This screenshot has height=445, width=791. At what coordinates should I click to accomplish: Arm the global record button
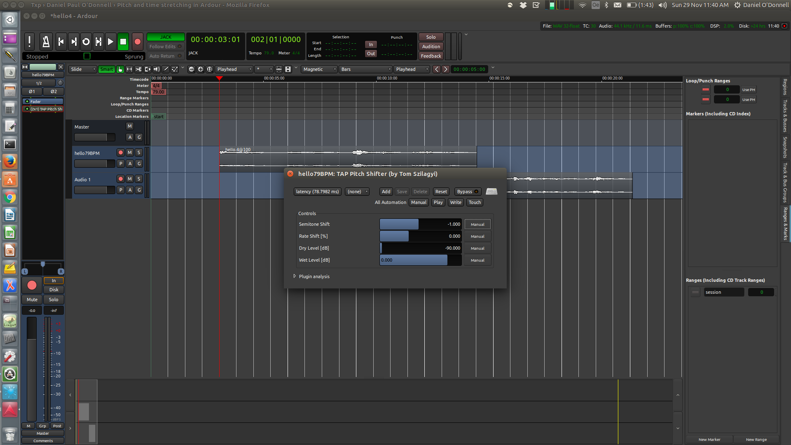pos(138,41)
